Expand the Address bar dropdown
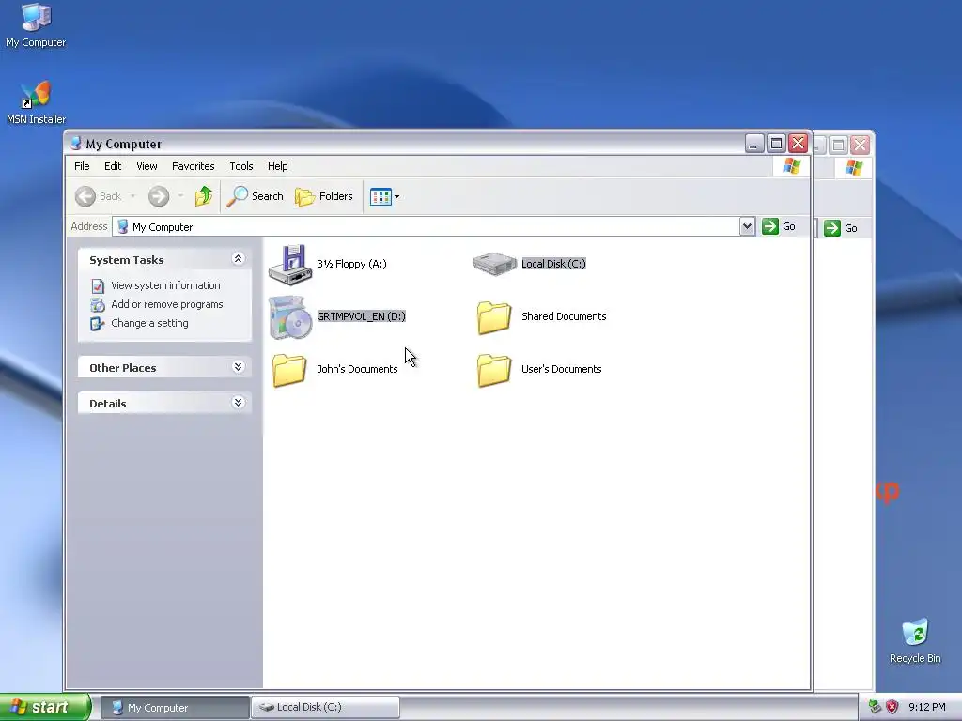Viewport: 962px width, 721px height. [747, 226]
